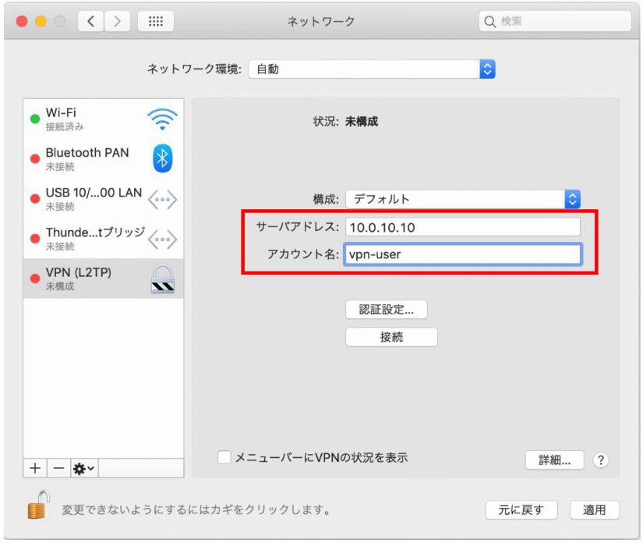Image resolution: width=643 pixels, height=543 pixels.
Task: Show all preferences grid button
Action: [155, 22]
